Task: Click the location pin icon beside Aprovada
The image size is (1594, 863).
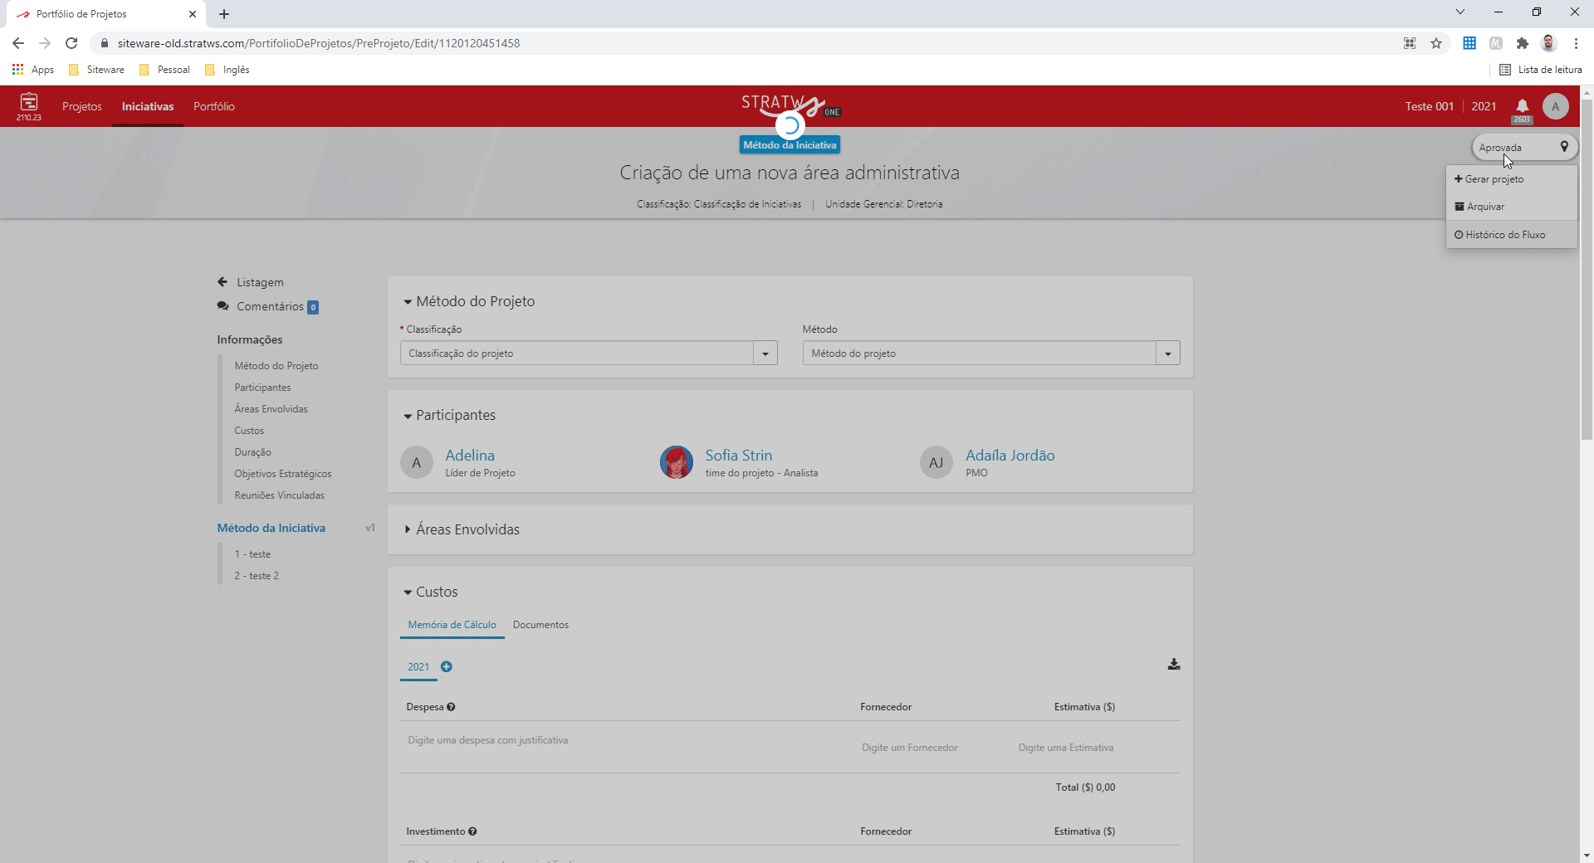Action: 1564,147
